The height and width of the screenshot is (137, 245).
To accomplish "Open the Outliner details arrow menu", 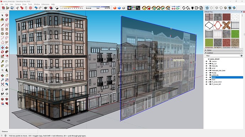I will [x=241, y=56].
